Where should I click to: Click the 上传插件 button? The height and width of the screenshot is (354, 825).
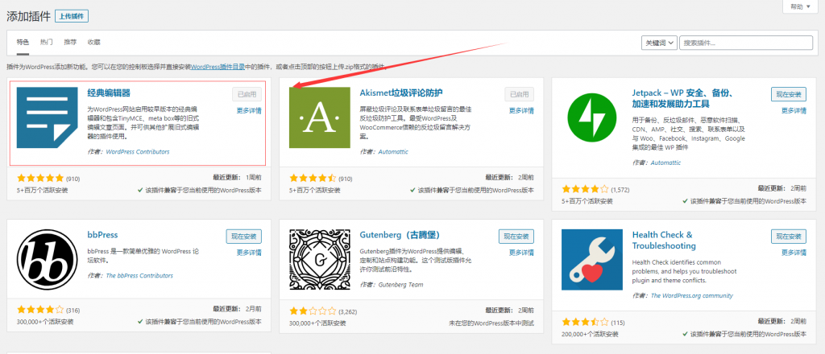coord(72,16)
